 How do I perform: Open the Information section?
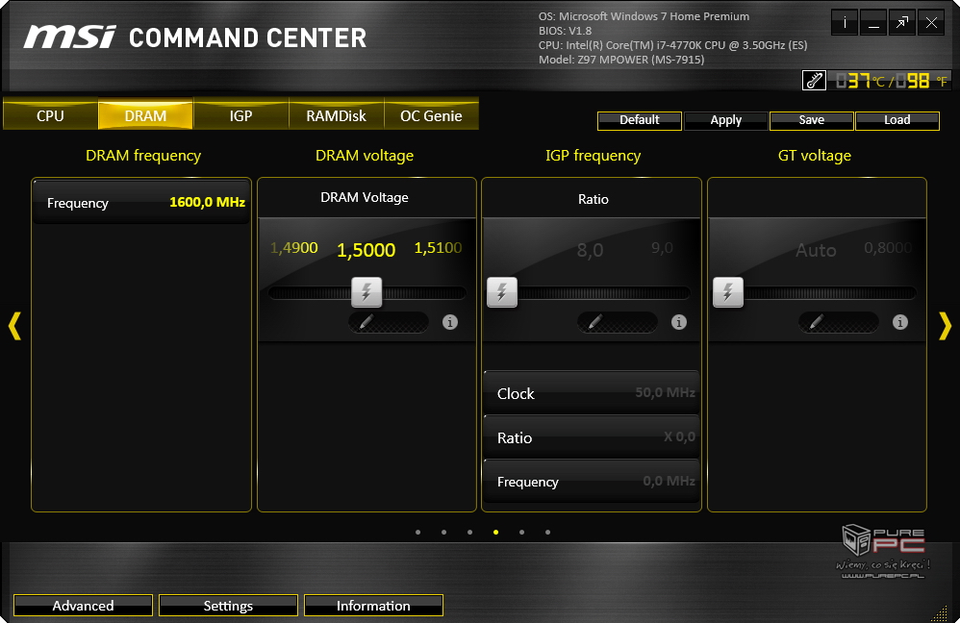pos(373,606)
